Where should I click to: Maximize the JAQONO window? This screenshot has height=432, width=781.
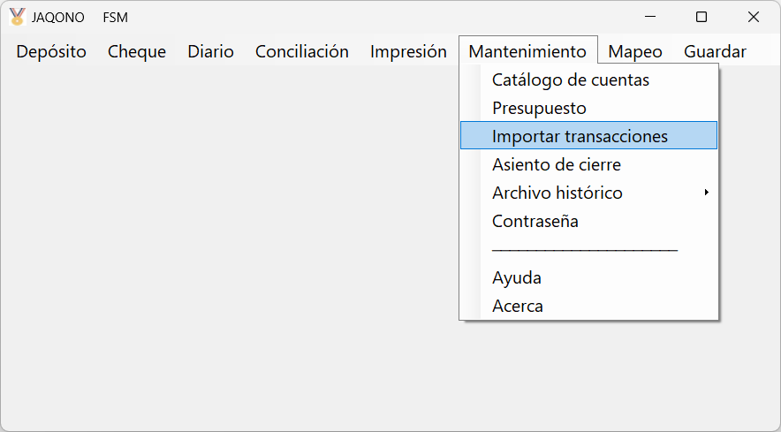pyautogui.click(x=701, y=17)
